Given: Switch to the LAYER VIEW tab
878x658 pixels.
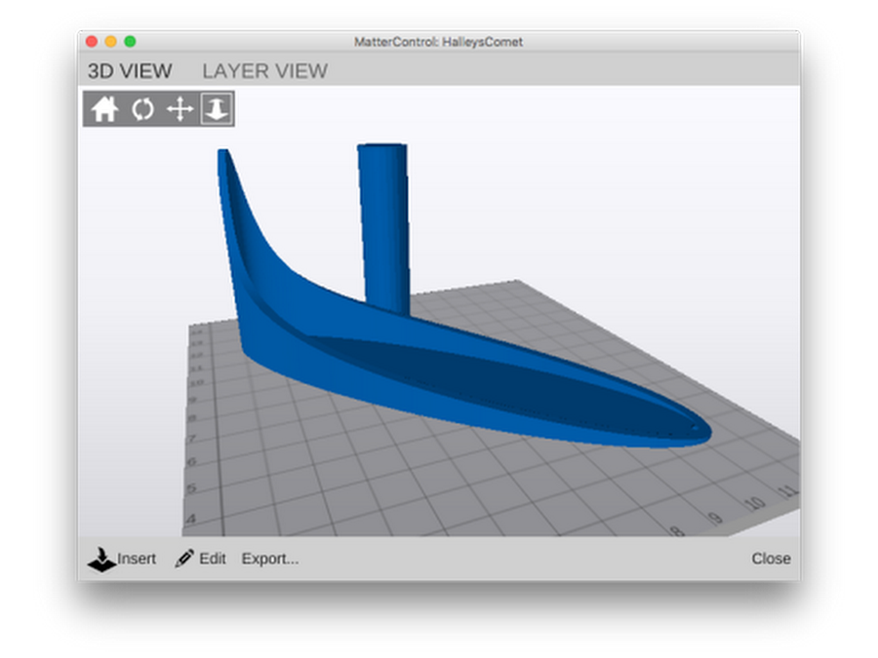Looking at the screenshot, I should 264,71.
